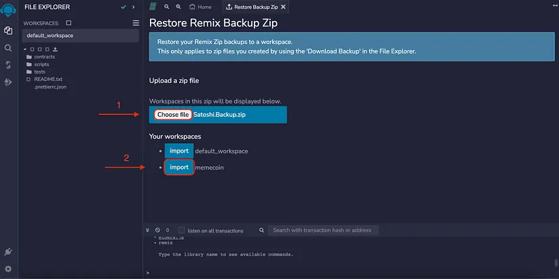Image resolution: width=559 pixels, height=279 pixels.
Task: Click the first file-action icon above contracts
Action: coord(32,49)
